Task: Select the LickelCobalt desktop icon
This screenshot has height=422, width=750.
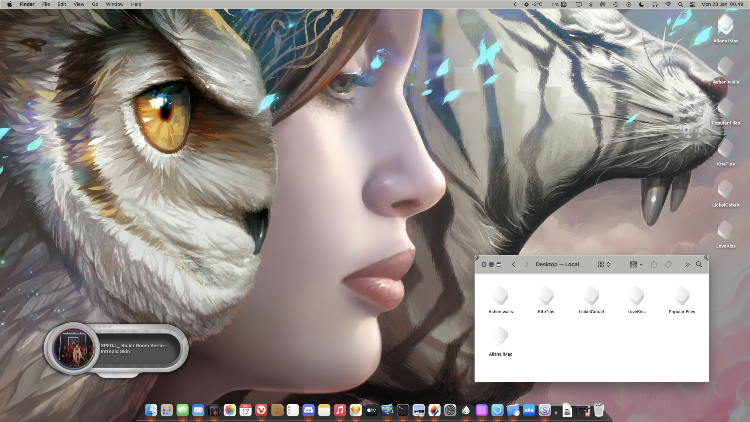Action: (726, 193)
